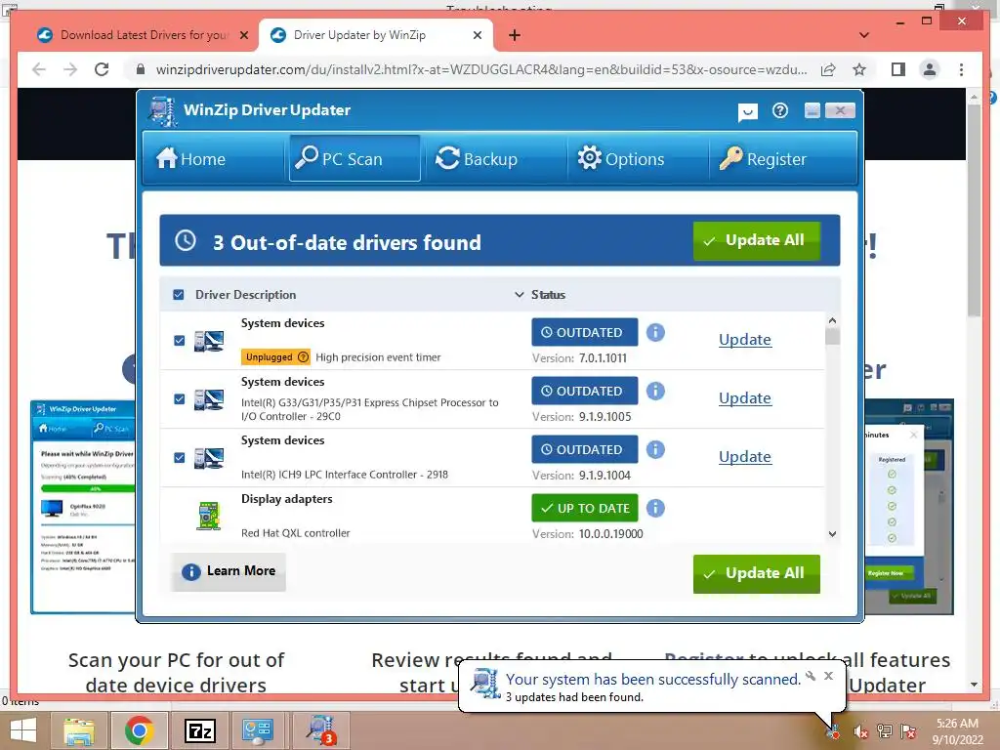Click the muted volume tray icon
This screenshot has height=750, width=1000.
pos(860,732)
